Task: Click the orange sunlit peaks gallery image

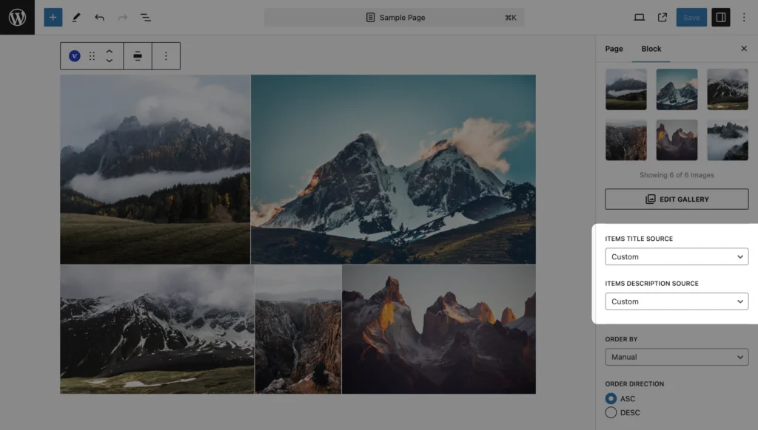Action: [439, 329]
